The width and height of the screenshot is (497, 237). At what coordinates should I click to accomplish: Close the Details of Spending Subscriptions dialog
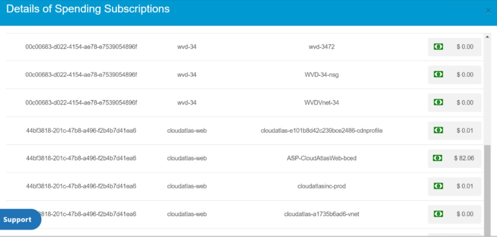(x=488, y=11)
